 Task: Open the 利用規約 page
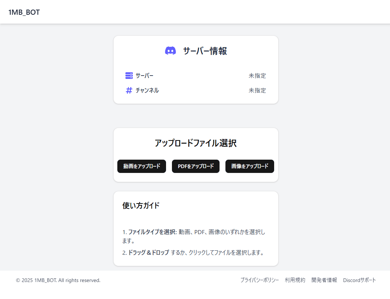pos(295,280)
